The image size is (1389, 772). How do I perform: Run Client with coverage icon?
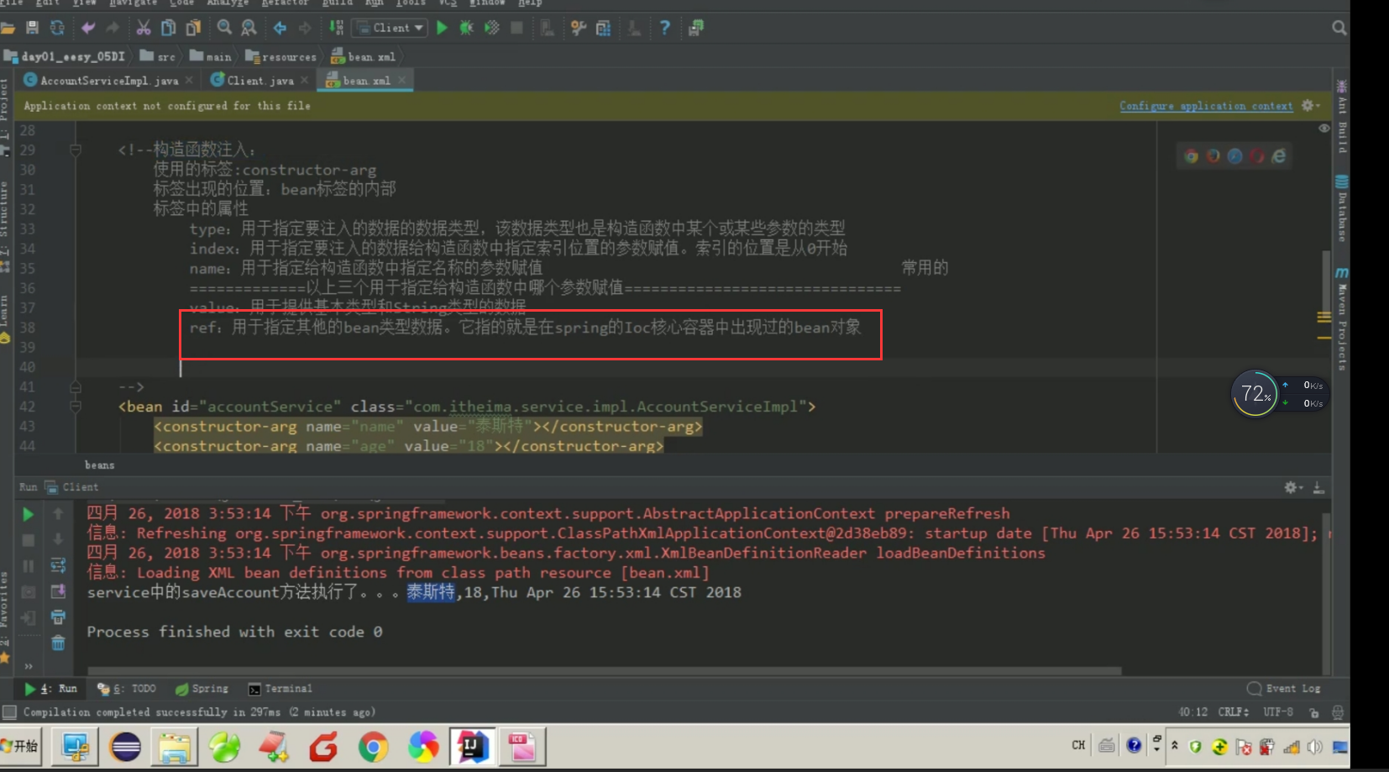pos(492,28)
